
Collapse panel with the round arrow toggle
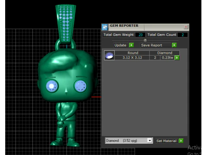point(145,40)
